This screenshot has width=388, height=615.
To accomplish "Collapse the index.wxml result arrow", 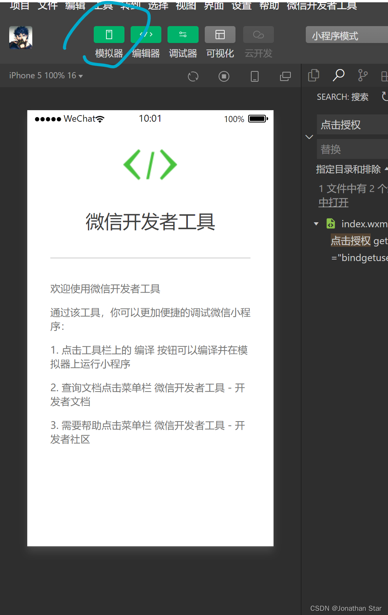I will click(x=316, y=224).
